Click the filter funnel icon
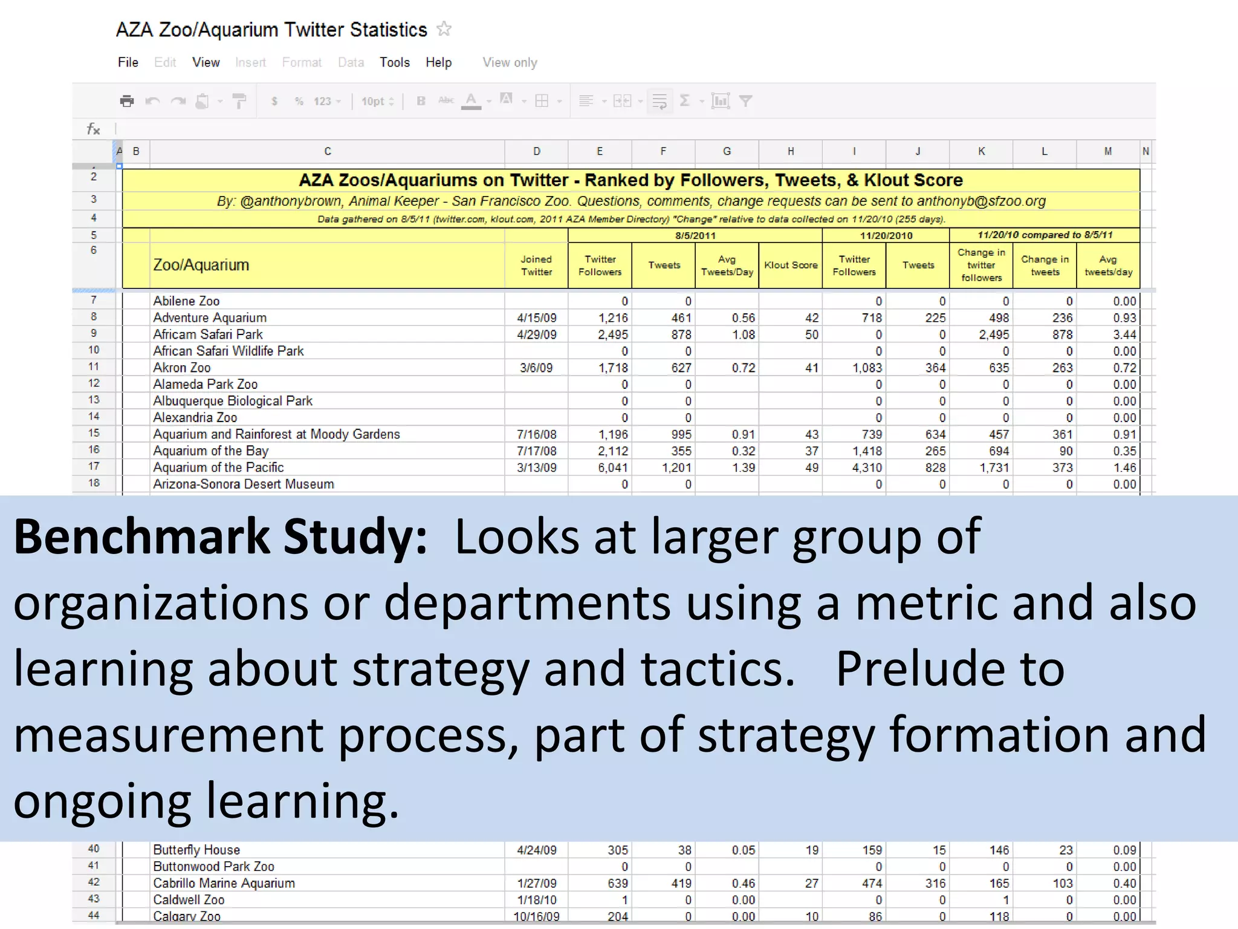The height and width of the screenshot is (929, 1238). 746,101
